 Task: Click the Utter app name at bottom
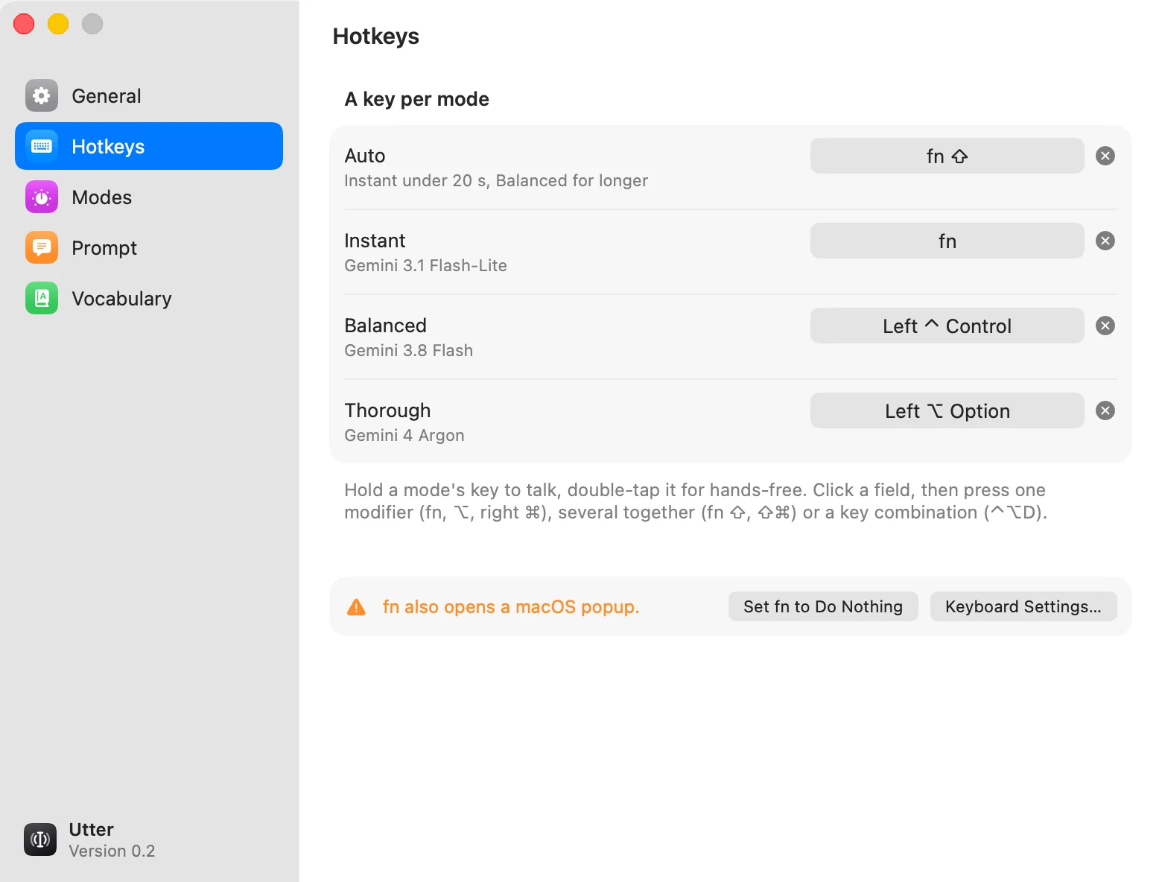(91, 829)
